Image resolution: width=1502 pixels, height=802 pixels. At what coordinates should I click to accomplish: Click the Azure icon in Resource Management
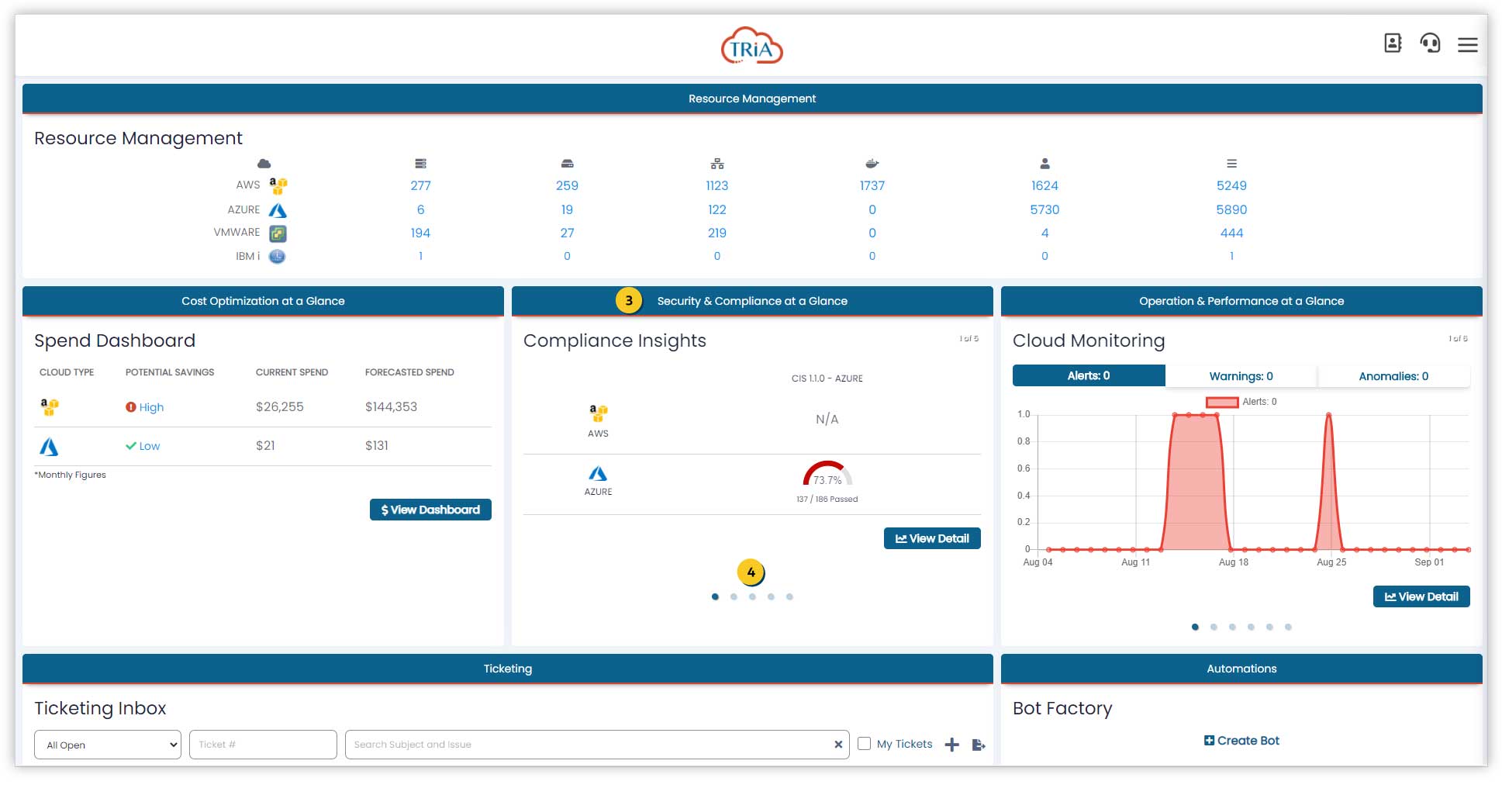pyautogui.click(x=278, y=210)
